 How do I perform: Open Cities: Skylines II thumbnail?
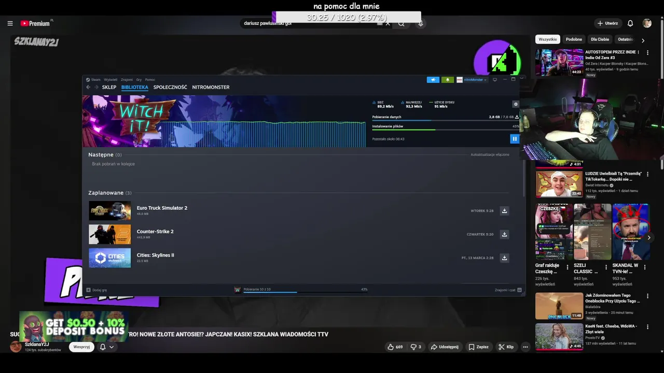109,257
